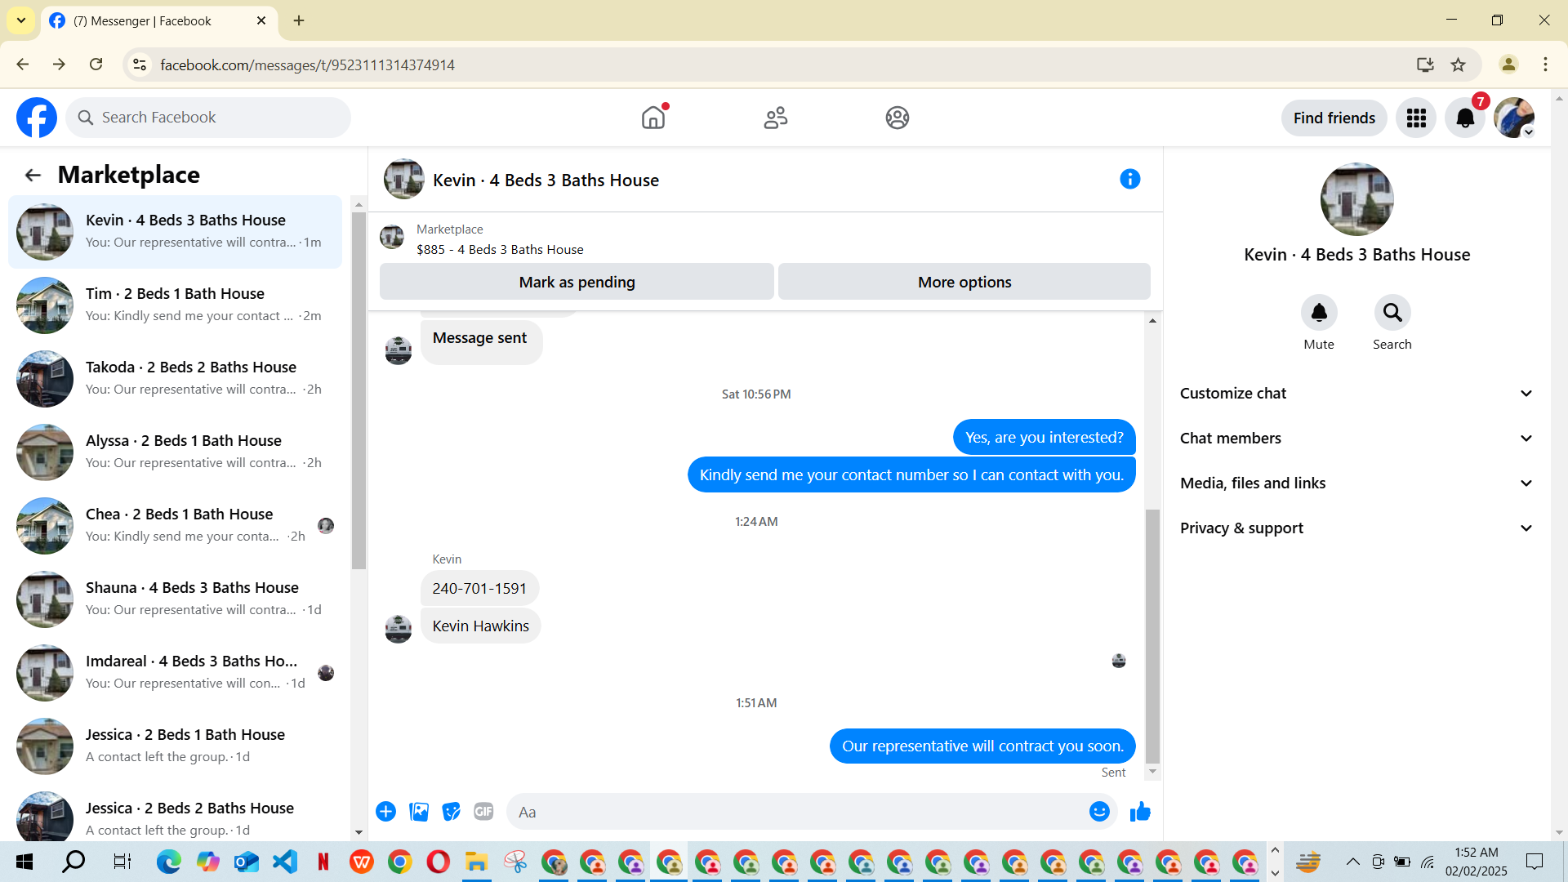The height and width of the screenshot is (882, 1568).
Task: Open the conversation information icon
Action: tap(1129, 180)
